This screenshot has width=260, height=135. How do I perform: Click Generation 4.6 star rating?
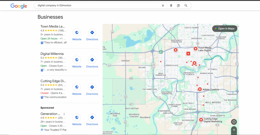click(x=51, y=118)
